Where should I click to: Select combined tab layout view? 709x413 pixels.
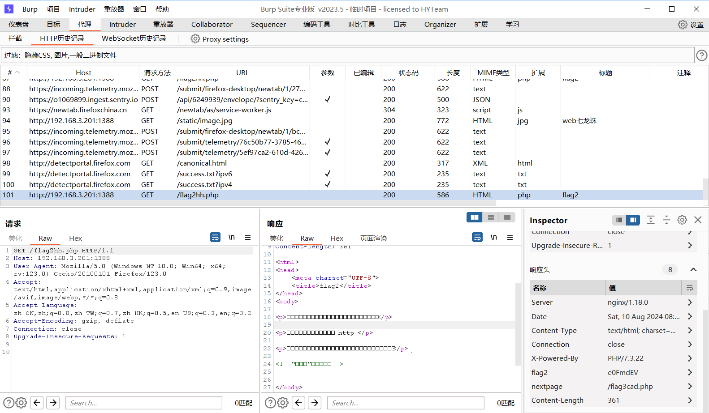(507, 217)
